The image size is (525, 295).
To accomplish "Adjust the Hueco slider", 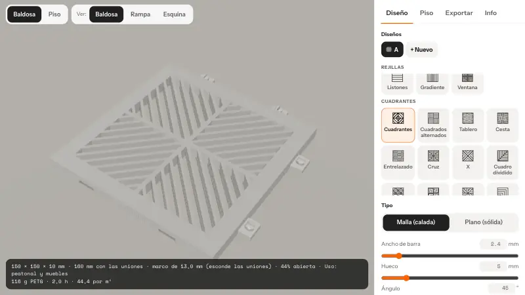I will 450,278.
